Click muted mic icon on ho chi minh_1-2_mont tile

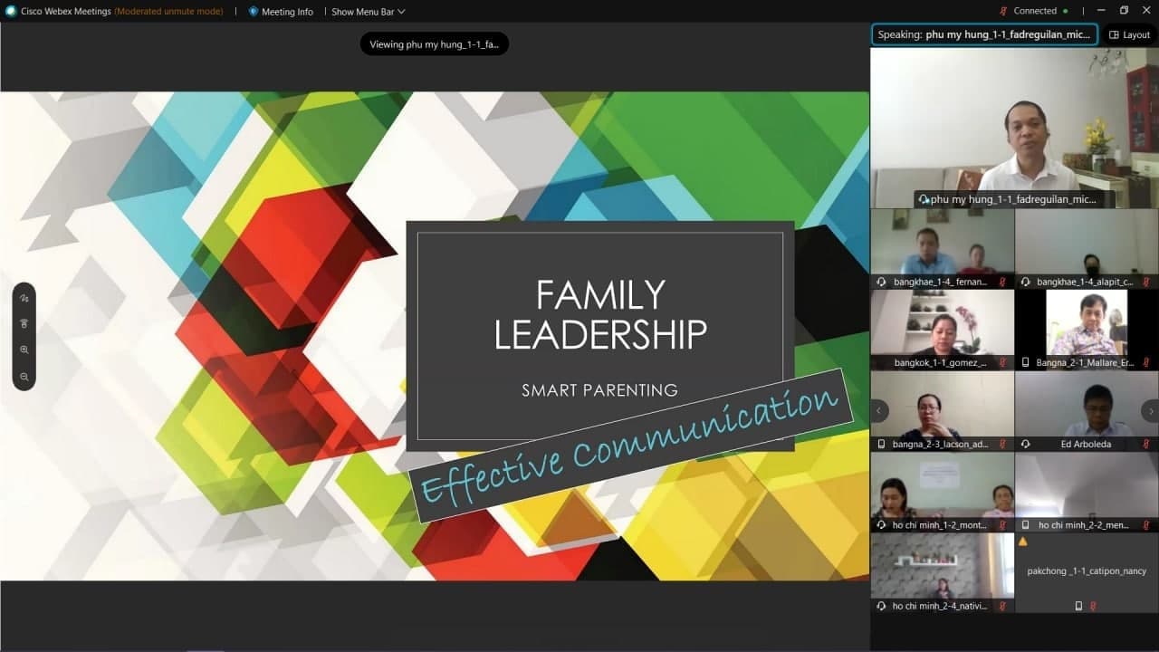tap(1002, 524)
